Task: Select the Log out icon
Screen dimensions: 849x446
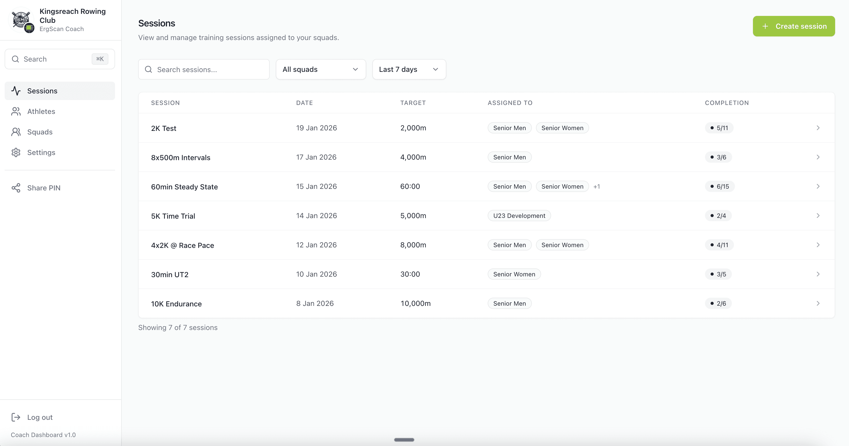Action: tap(16, 417)
